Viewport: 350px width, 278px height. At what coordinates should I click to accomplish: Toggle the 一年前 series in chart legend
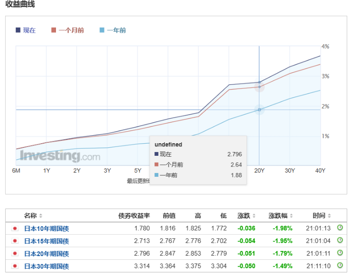point(112,30)
